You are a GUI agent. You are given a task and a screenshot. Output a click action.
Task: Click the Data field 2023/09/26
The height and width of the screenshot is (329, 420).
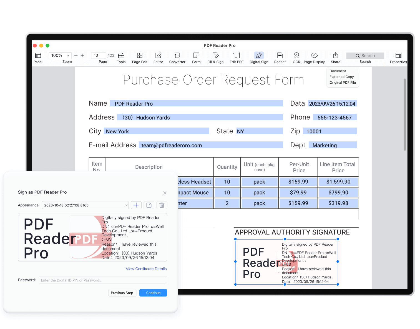[x=333, y=103]
